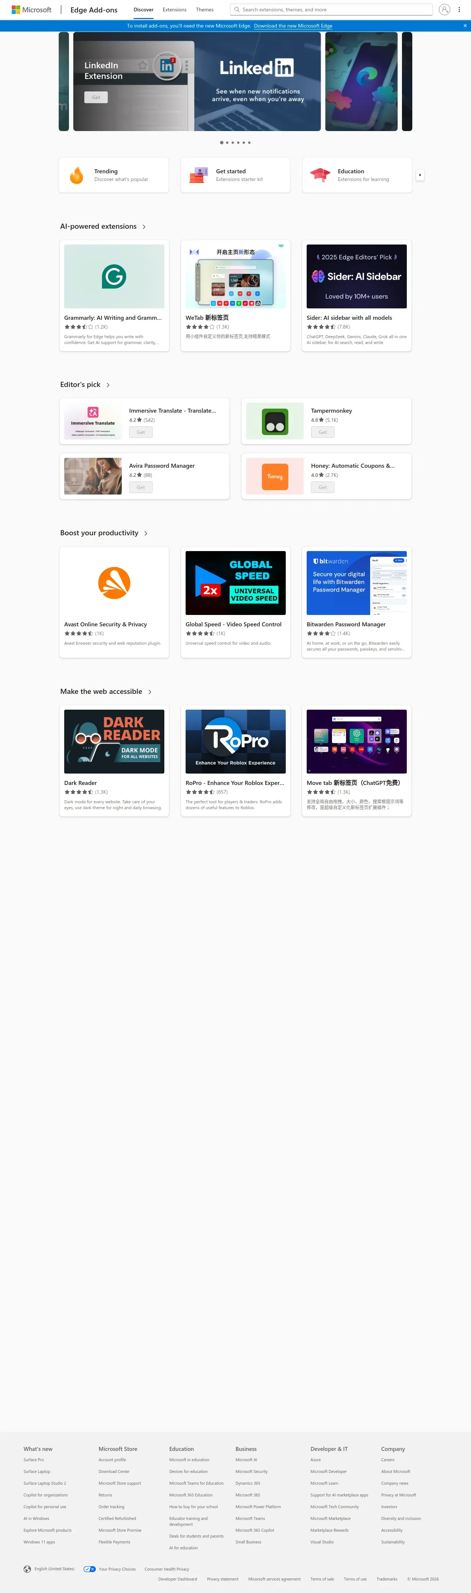The image size is (471, 1593).
Task: Switch to the Extensions tab
Action: pos(174,10)
